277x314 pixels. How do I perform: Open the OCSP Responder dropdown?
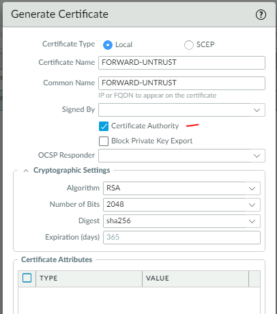(181, 156)
